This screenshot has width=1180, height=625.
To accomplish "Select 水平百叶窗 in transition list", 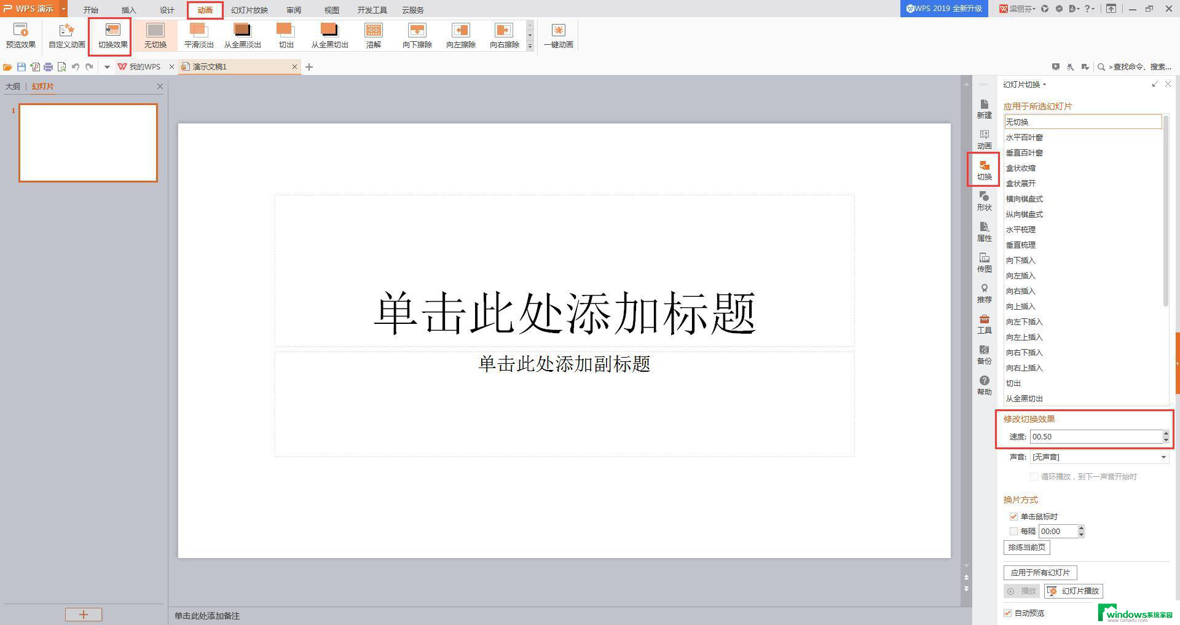I will point(1024,137).
